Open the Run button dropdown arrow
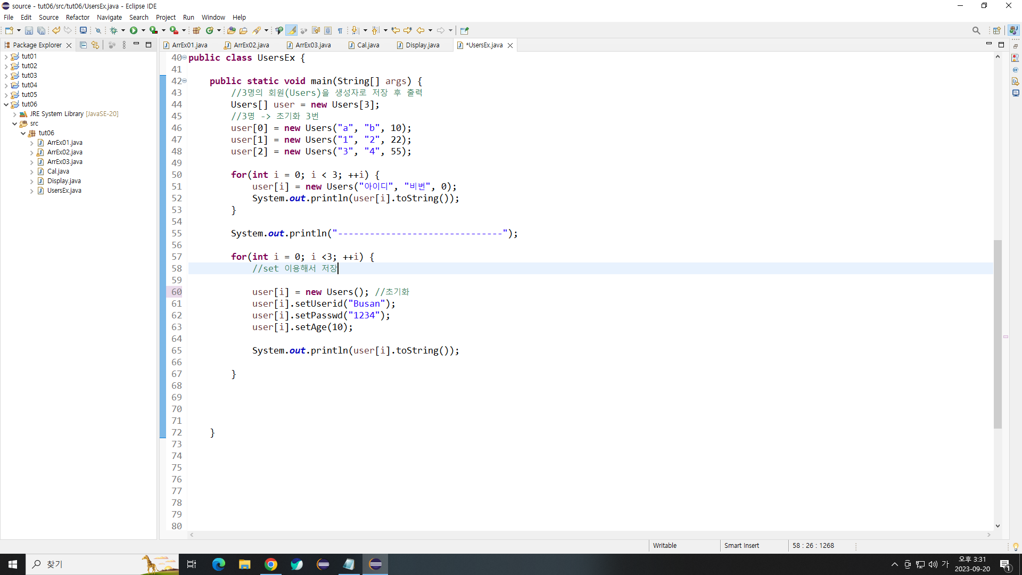Image resolution: width=1022 pixels, height=575 pixels. [x=143, y=30]
